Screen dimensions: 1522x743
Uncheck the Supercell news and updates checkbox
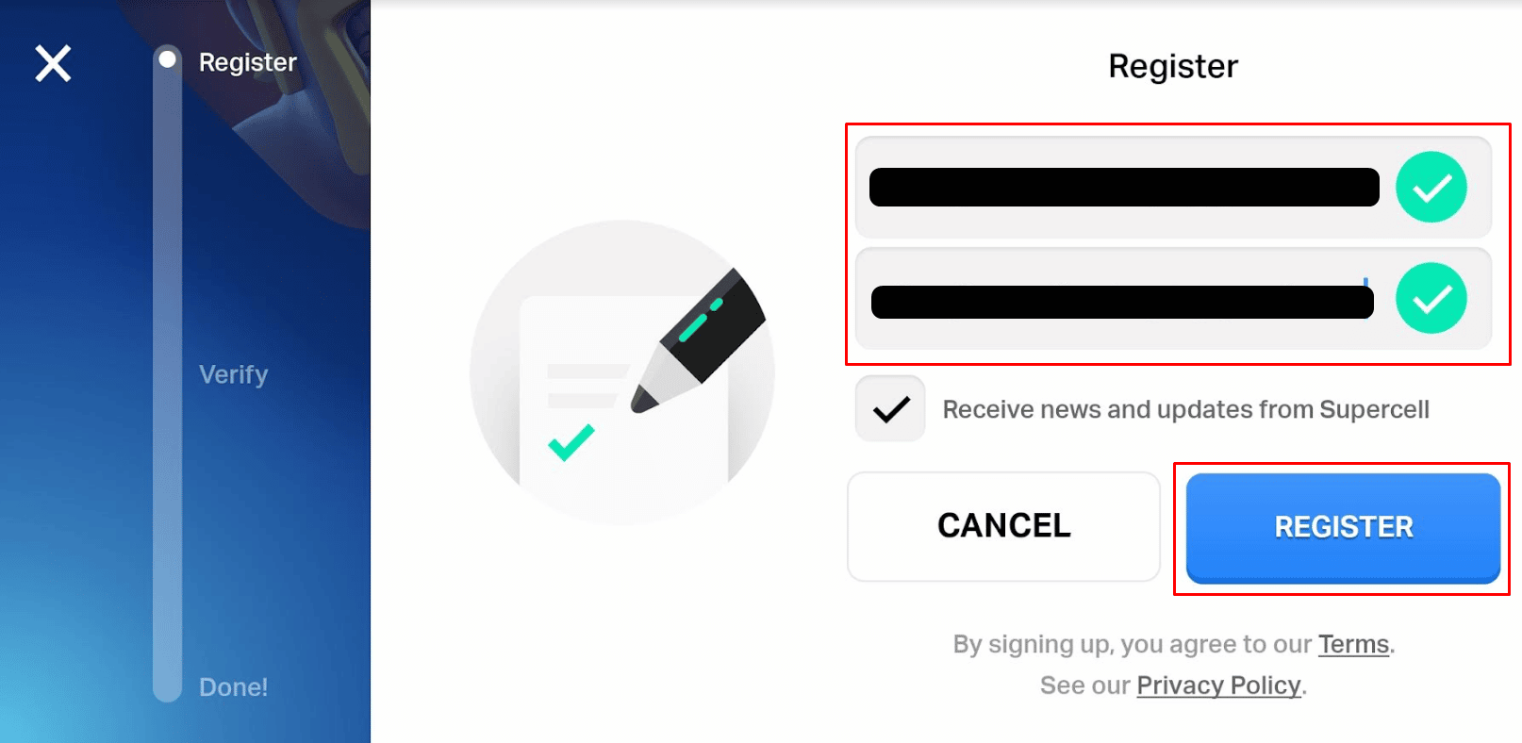tap(890, 408)
